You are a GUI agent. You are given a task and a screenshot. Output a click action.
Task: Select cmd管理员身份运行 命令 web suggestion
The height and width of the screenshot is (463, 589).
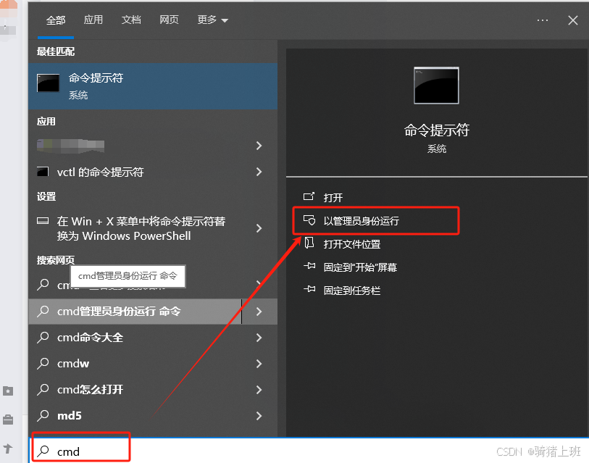[135, 312]
